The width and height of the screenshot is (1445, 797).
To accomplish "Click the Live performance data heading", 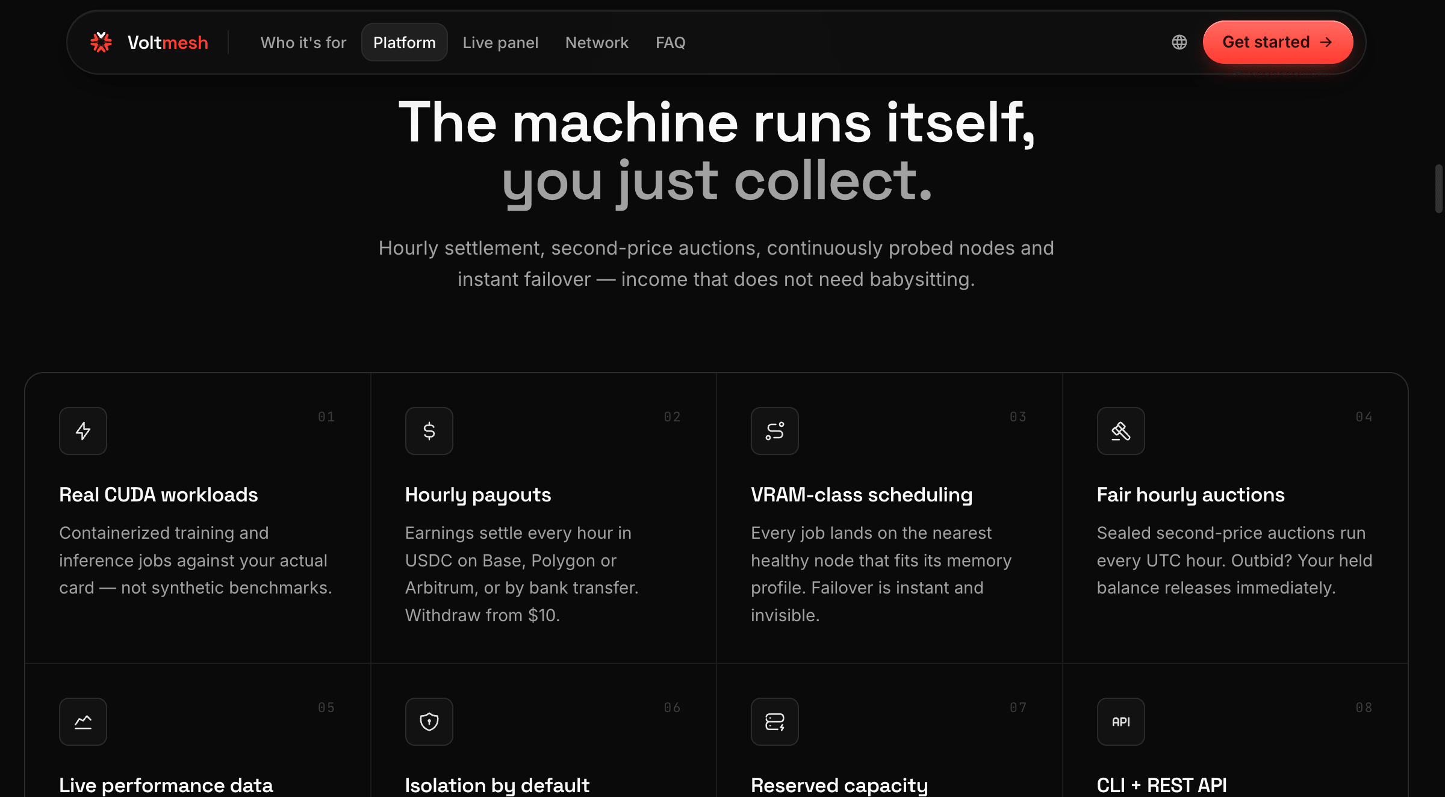I will coord(166,785).
